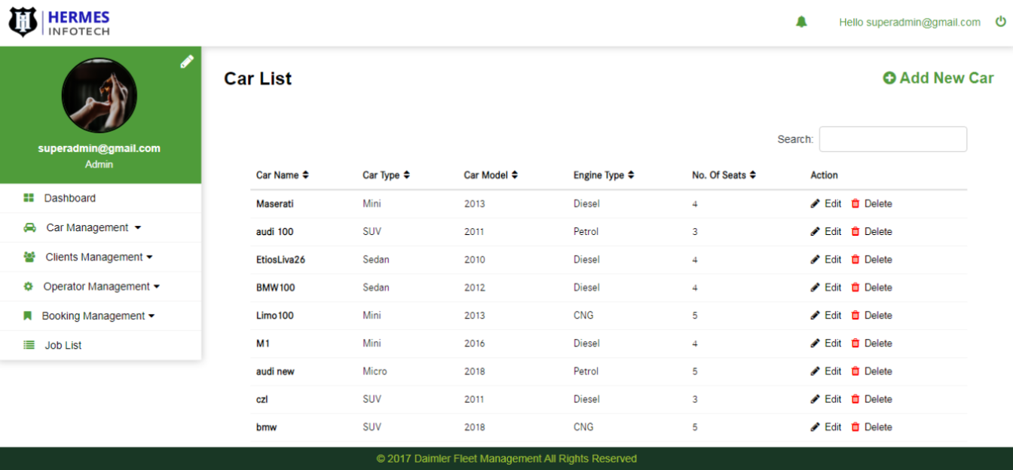The height and width of the screenshot is (470, 1013).
Task: Expand the Booking Management dropdown arrow
Action: click(x=151, y=316)
